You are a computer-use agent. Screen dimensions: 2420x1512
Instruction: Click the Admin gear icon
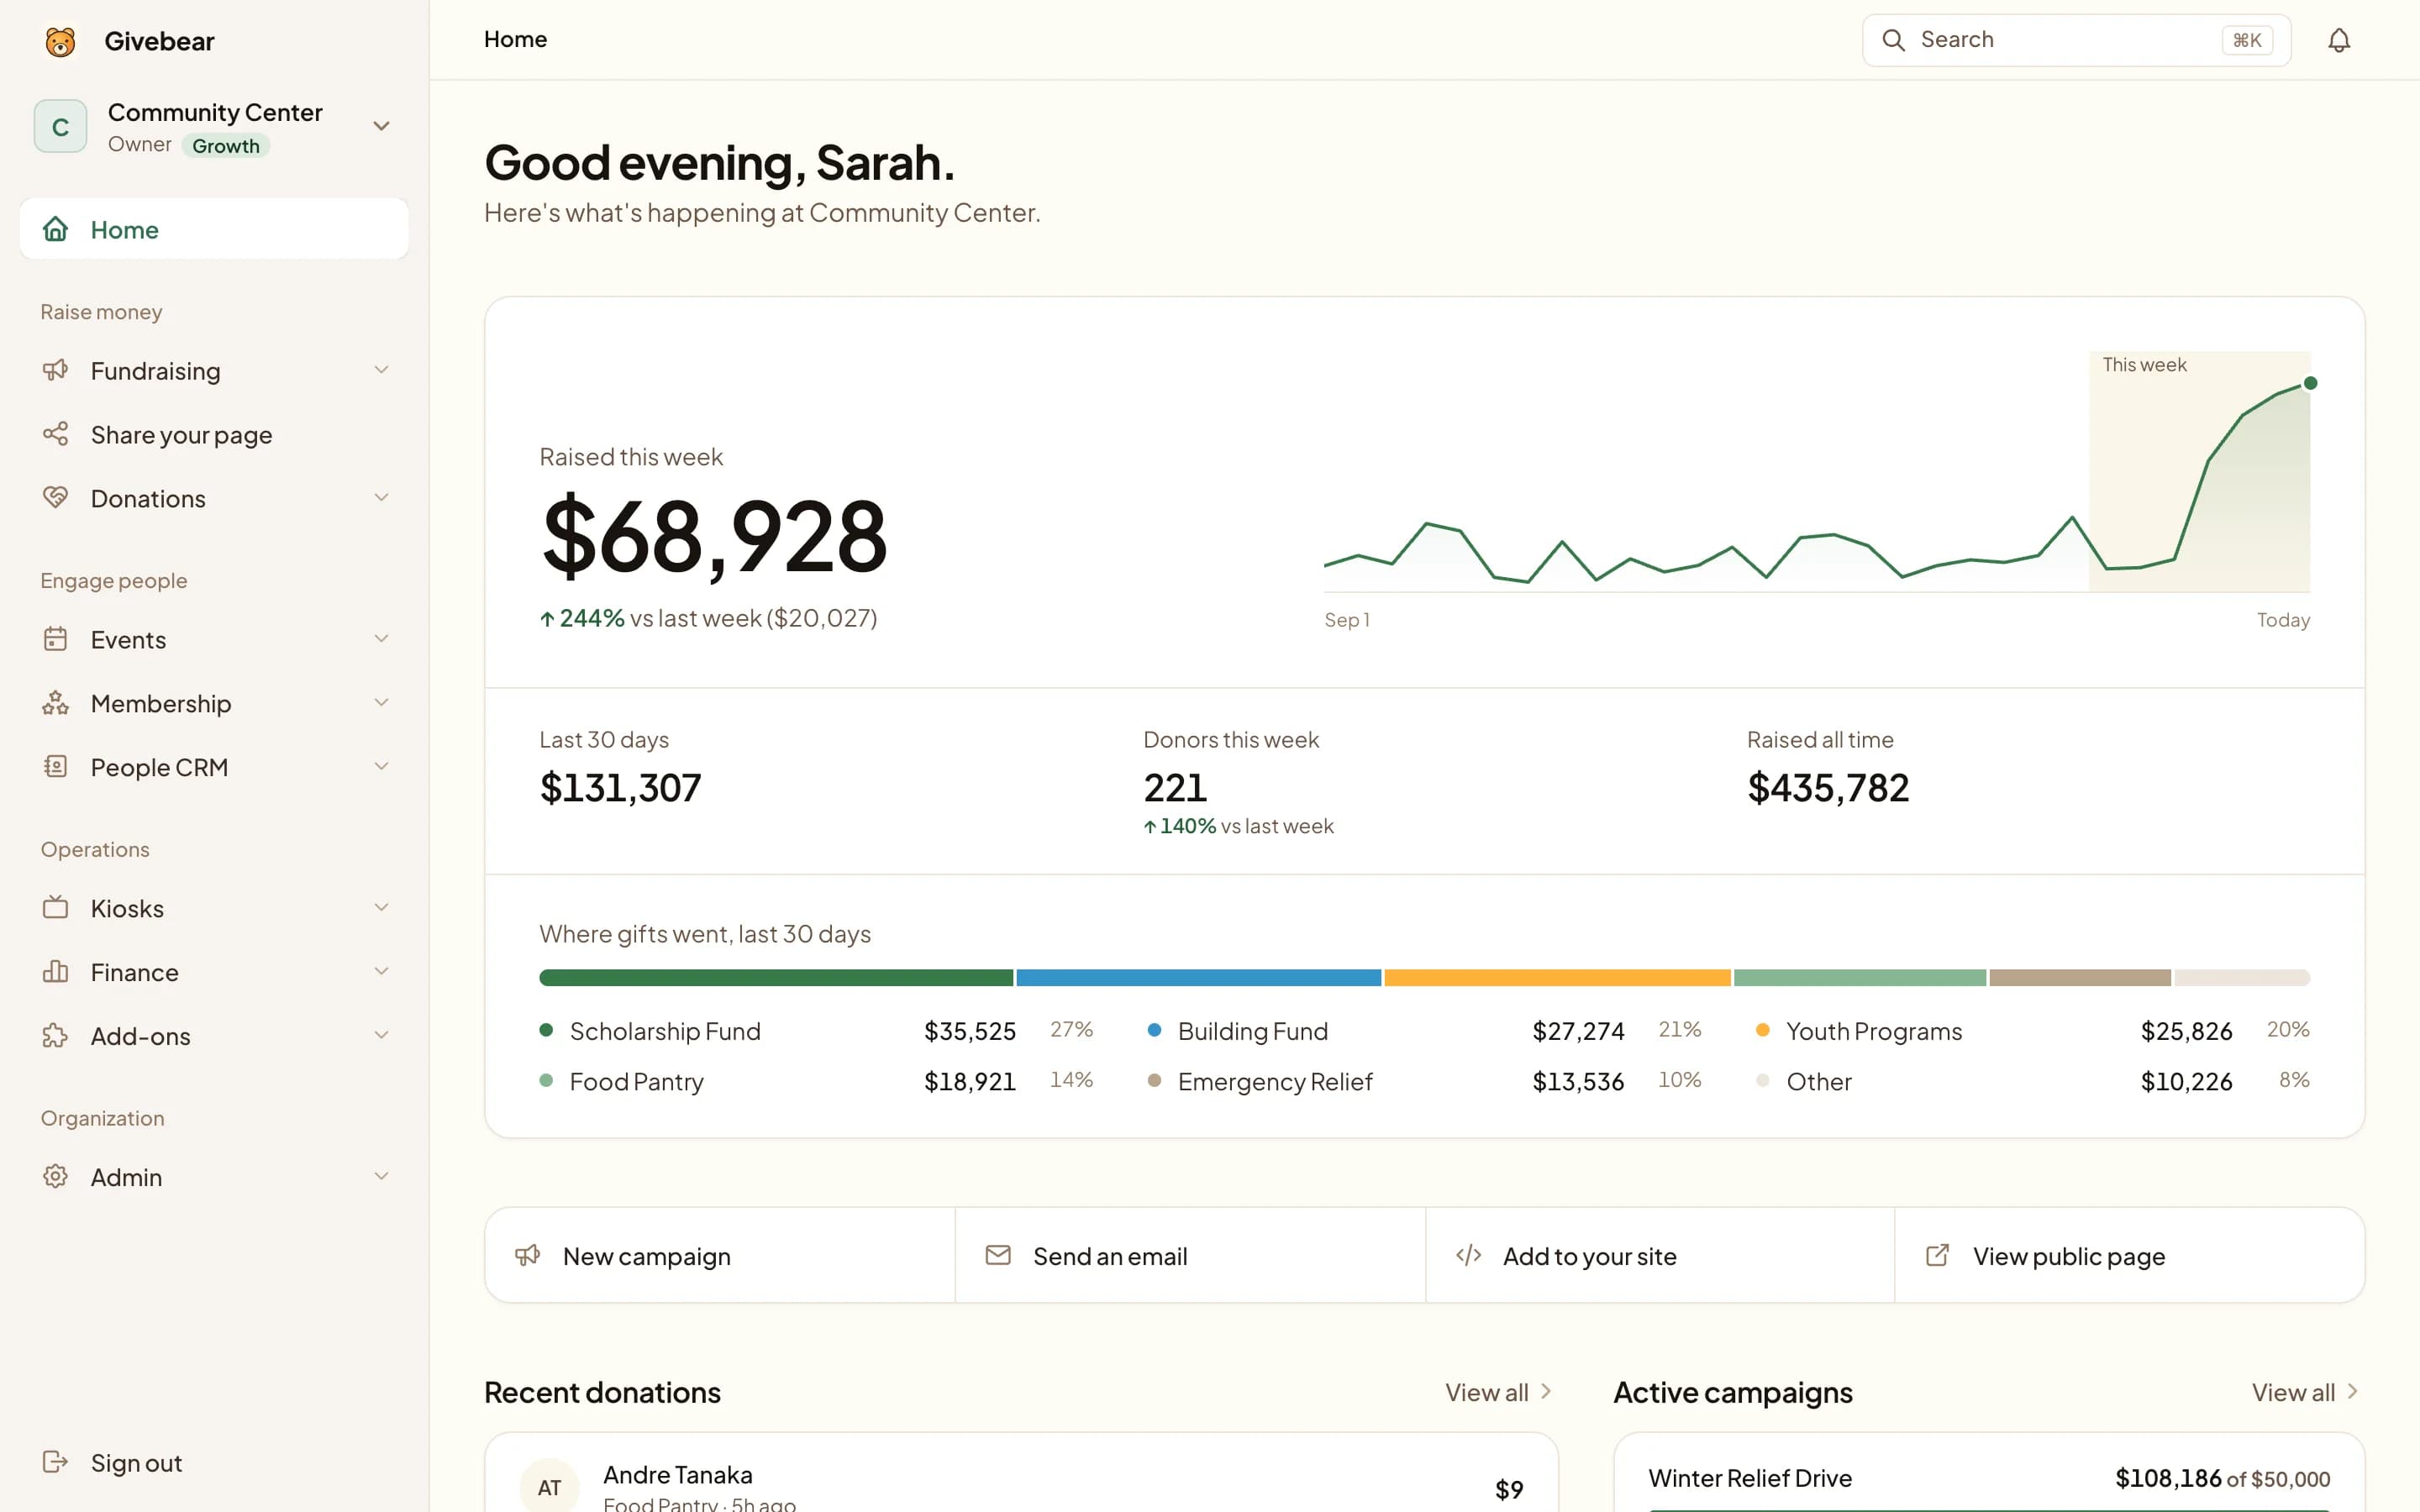[55, 1176]
